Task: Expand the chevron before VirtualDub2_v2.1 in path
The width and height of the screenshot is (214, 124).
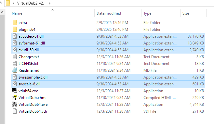Action: pyautogui.click(x=13, y=3)
